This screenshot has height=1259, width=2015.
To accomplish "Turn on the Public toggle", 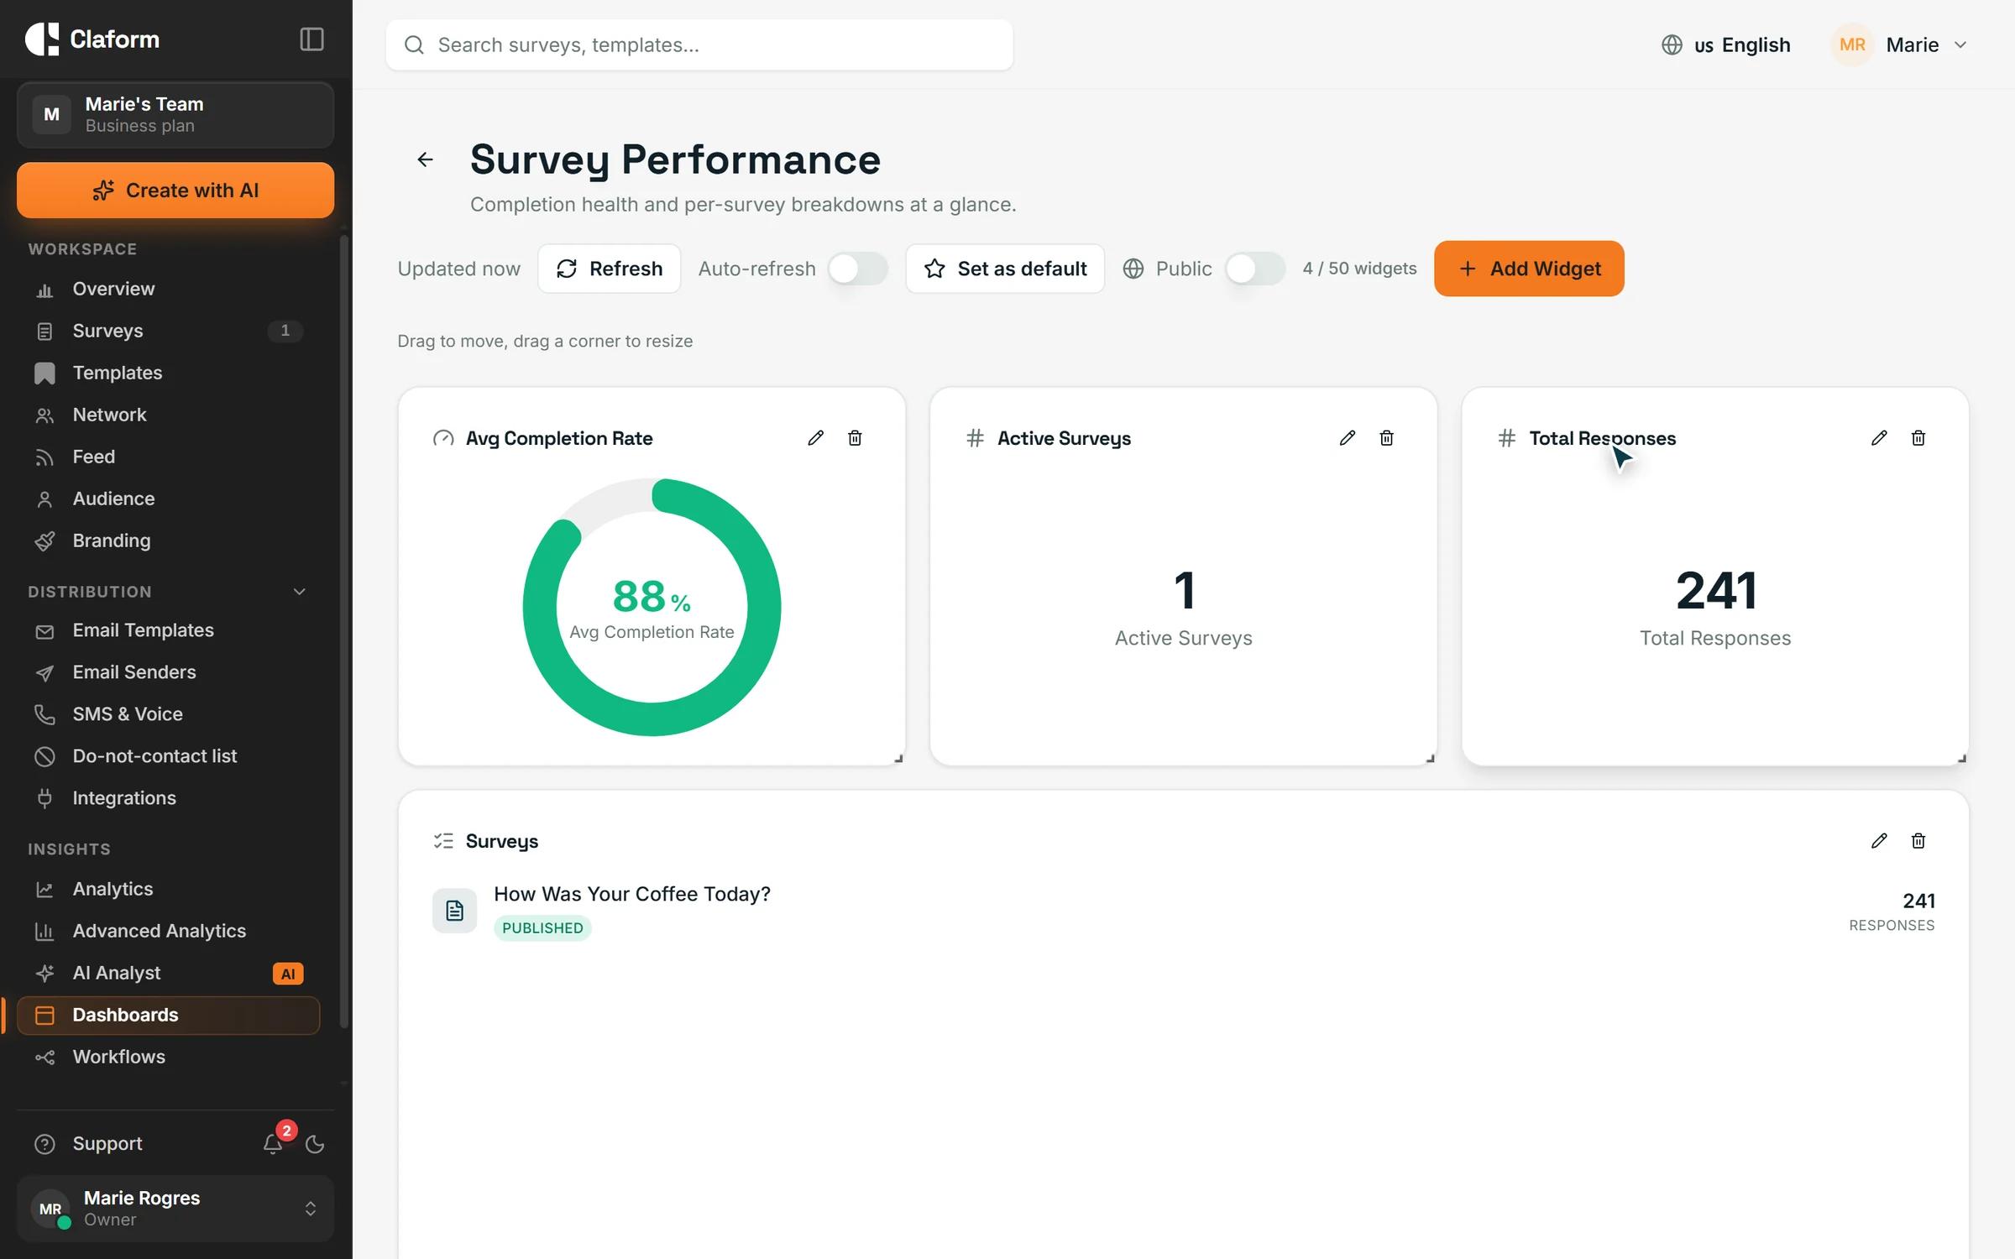I will click(x=1255, y=269).
